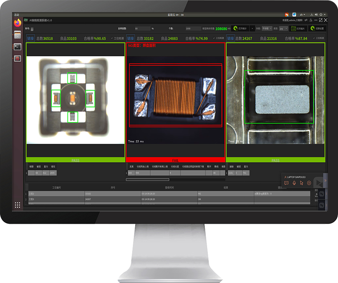The image size is (338, 283).
Task: Click the 料号 barcode icon
Action: point(32,29)
